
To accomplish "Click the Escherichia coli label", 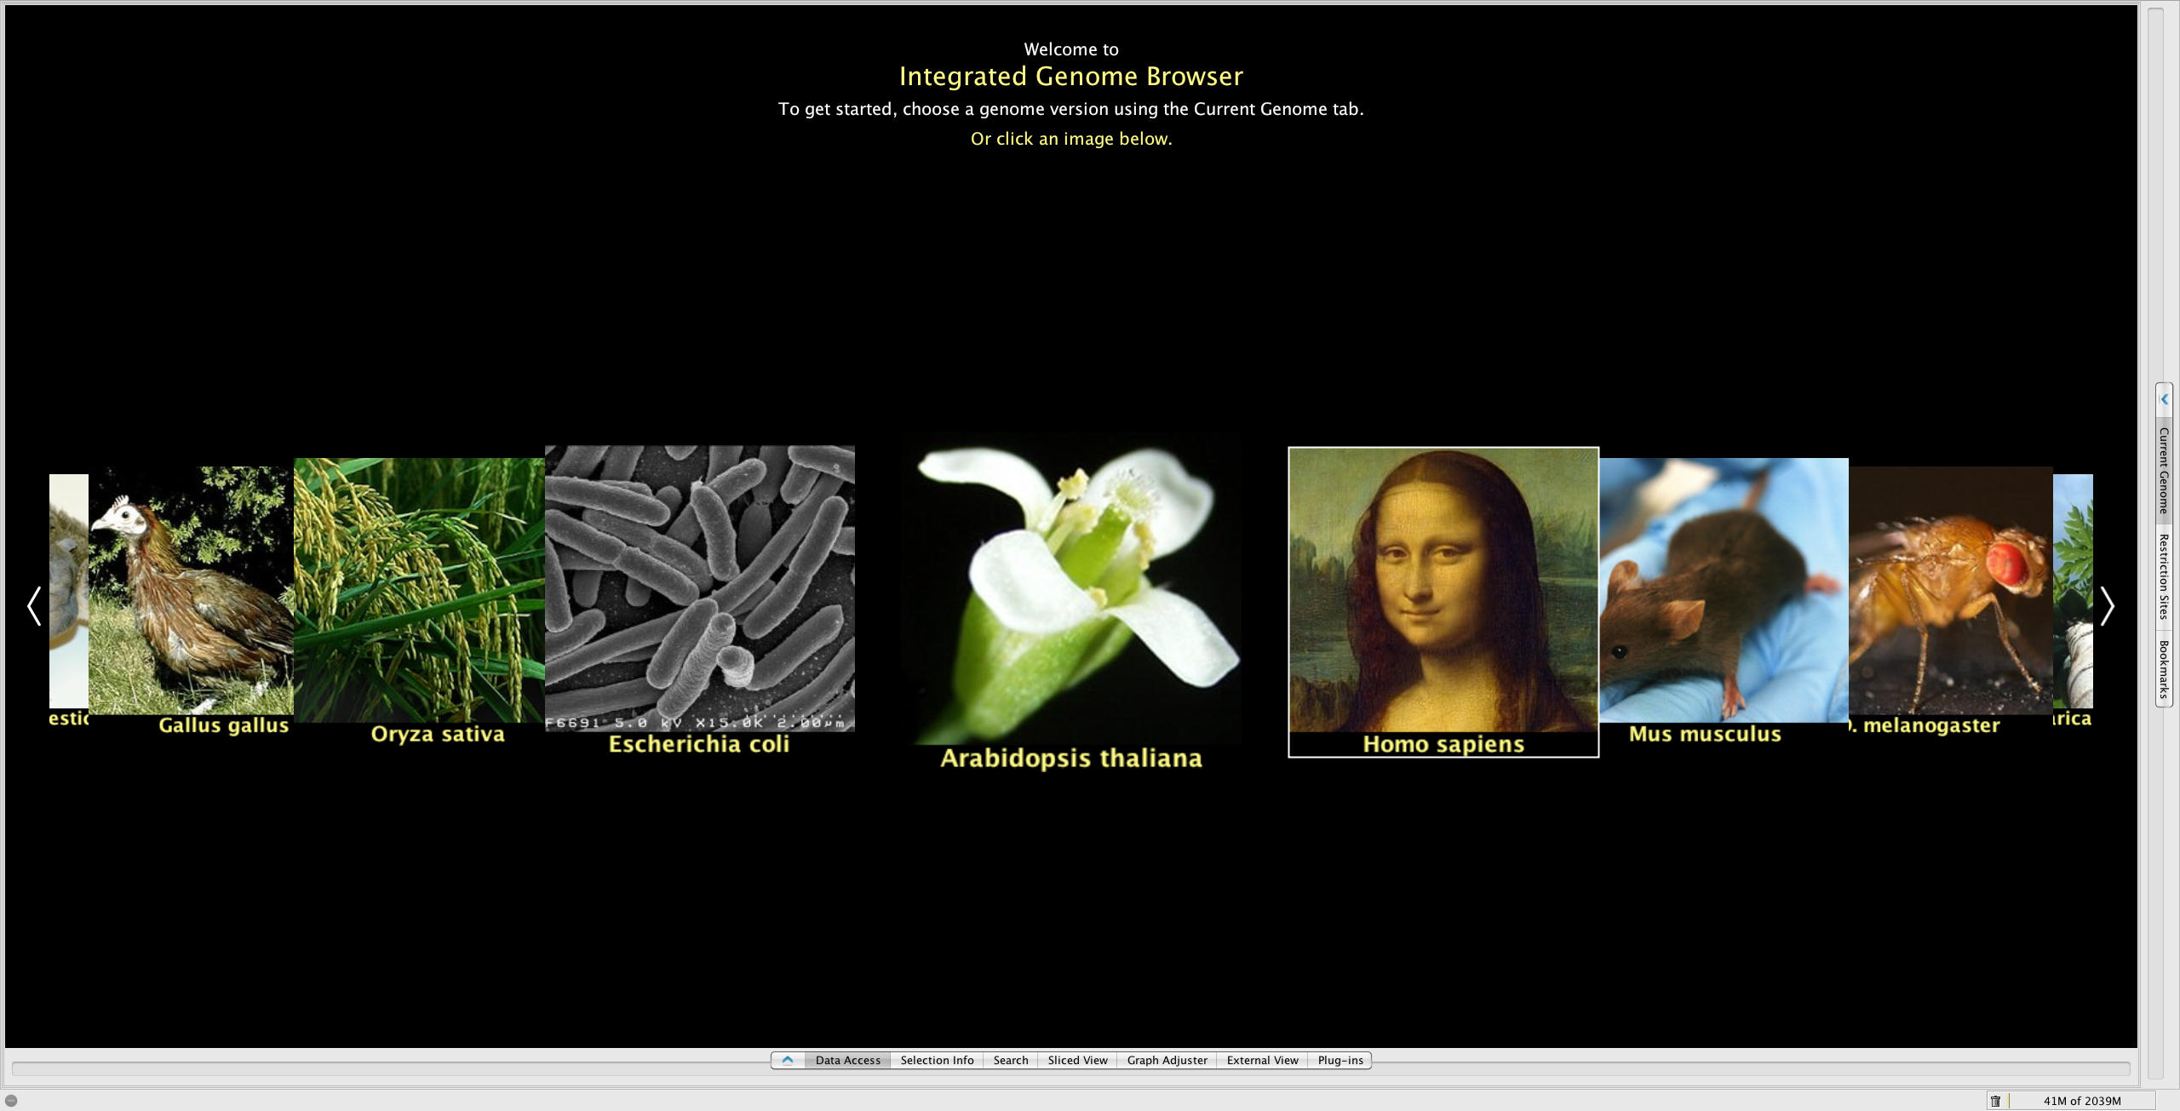I will pos(699,744).
